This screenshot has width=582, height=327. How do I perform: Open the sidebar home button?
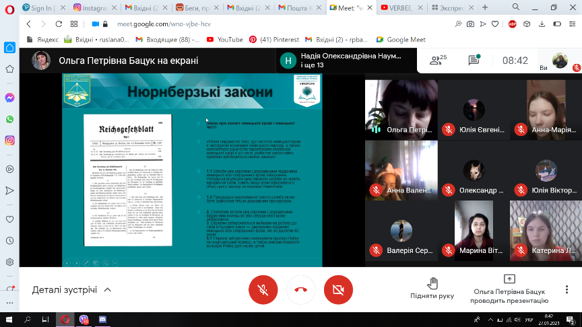[x=9, y=48]
